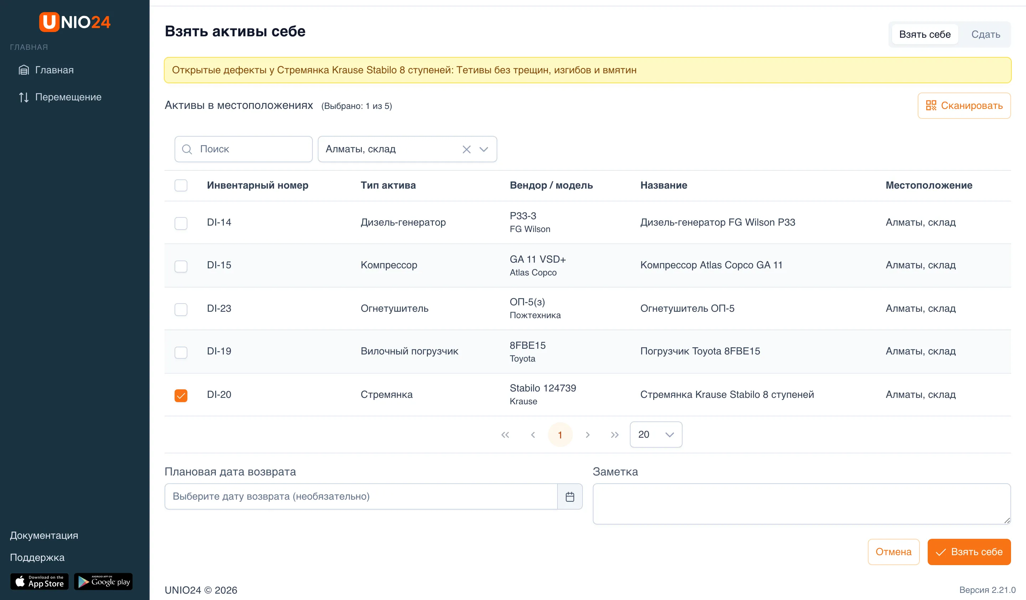1026x600 pixels.
Task: Select page number 1
Action: pyautogui.click(x=560, y=435)
